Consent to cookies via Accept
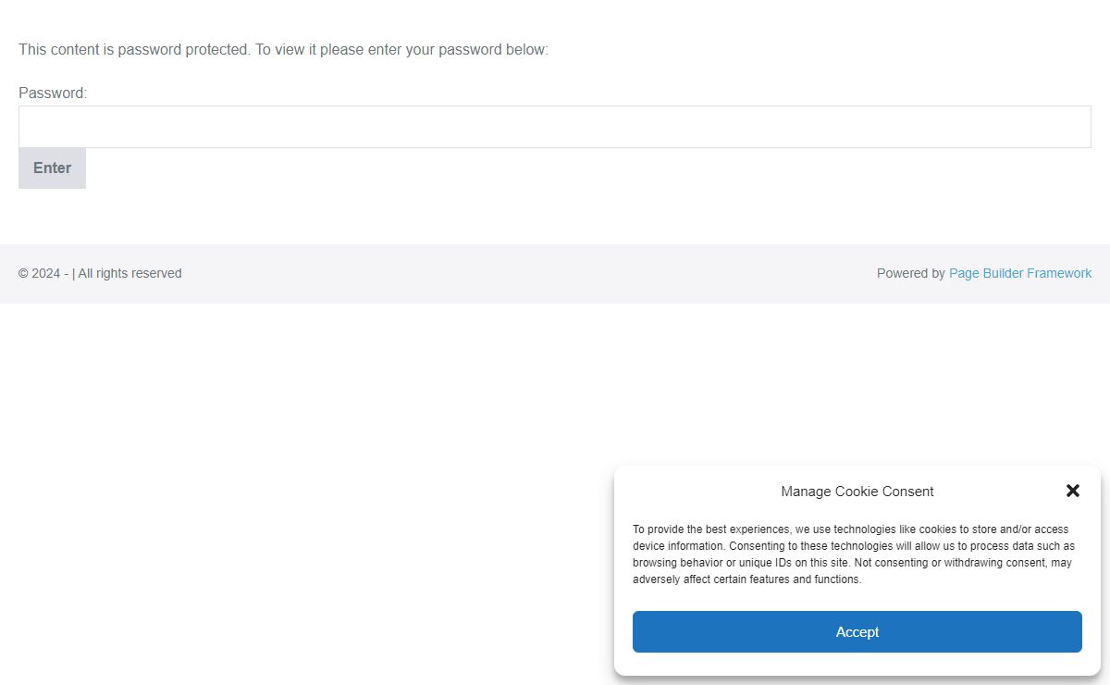1110x685 pixels. point(857,631)
